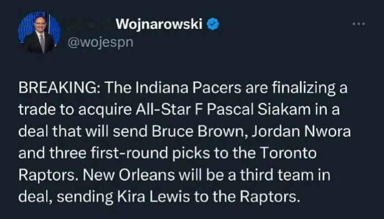
Task: Click the blue verified checkmark badge
Action: tap(213, 24)
